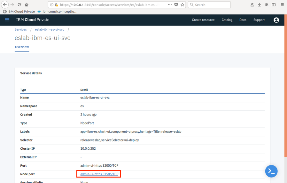Click the Detail column header
Image resolution: width=287 pixels, height=183 pixels.
84,90
